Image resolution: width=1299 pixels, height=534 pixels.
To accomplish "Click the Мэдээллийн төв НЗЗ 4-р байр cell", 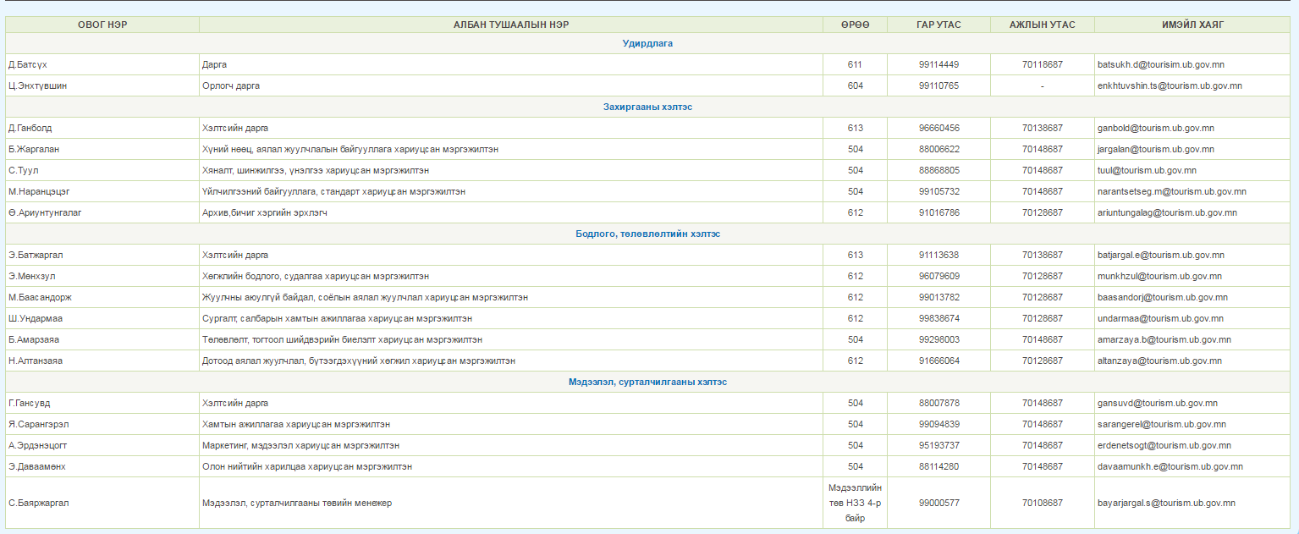I will 855,503.
